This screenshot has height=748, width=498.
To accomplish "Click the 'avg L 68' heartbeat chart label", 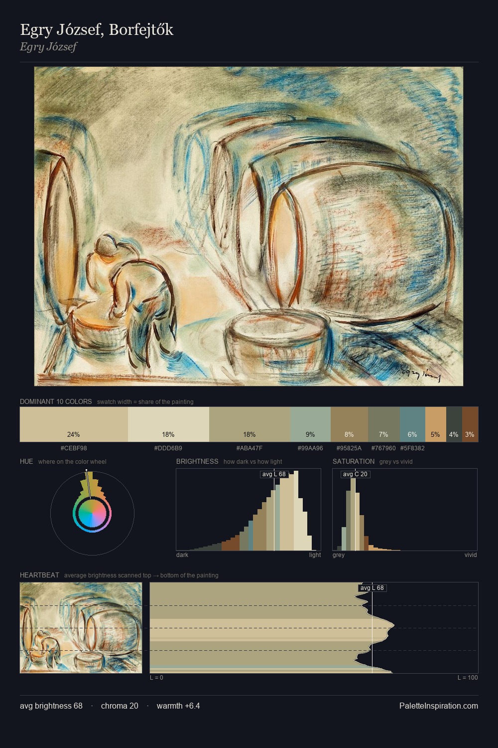I will [x=372, y=588].
